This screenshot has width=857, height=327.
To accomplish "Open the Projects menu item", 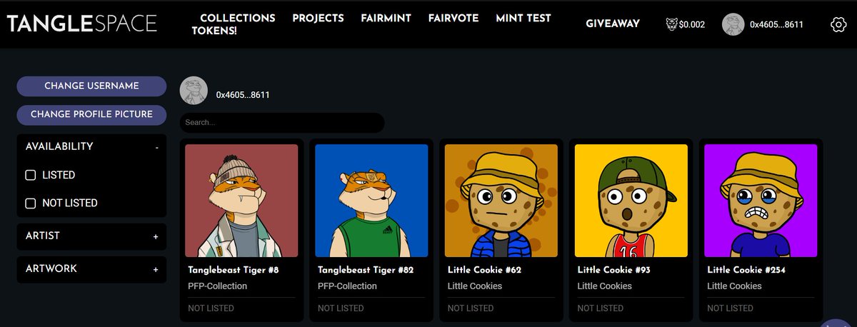I will [x=318, y=18].
